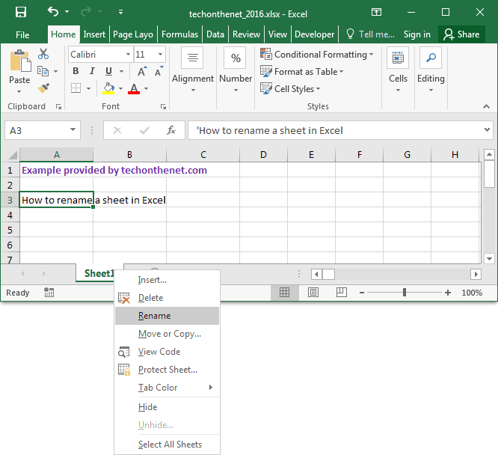Toggle Italic formatting

coord(92,71)
